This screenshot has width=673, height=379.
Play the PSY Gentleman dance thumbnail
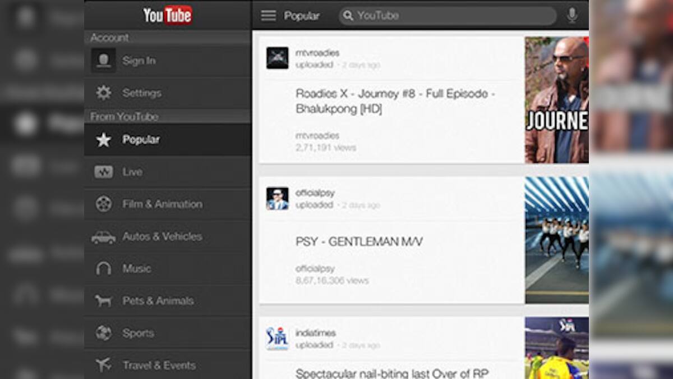(557, 240)
